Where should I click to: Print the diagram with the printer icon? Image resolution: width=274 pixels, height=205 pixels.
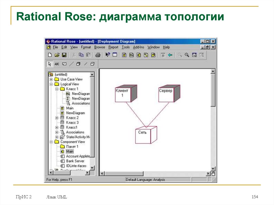point(98,55)
